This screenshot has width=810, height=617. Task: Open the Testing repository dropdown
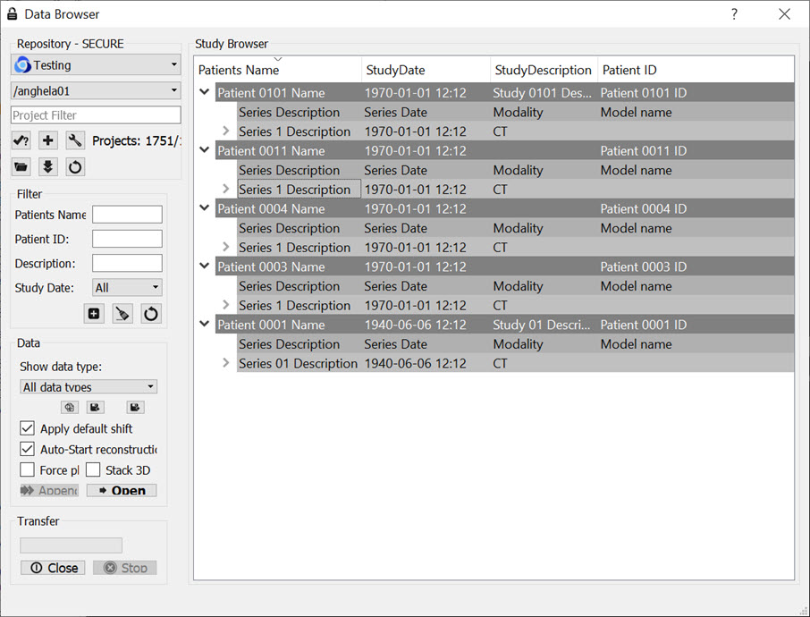(x=96, y=65)
